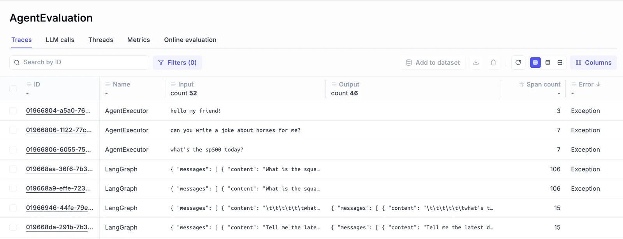
Task: Switch to the LLM calls tab
Action: tap(60, 40)
